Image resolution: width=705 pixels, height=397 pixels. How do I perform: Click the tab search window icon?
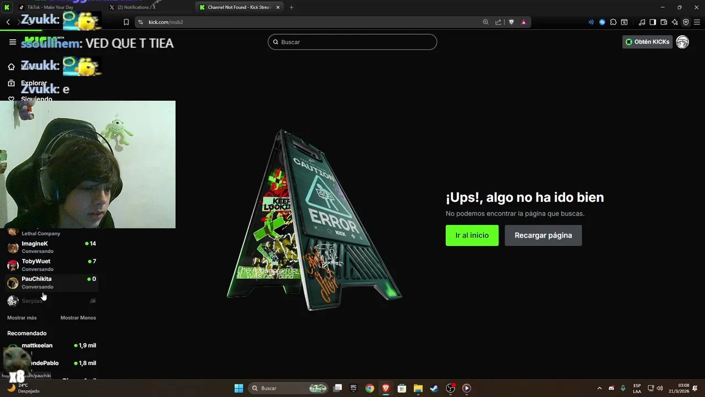(624, 22)
